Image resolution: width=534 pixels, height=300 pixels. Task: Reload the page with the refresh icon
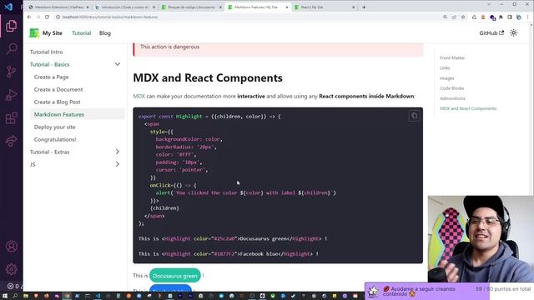coord(47,17)
